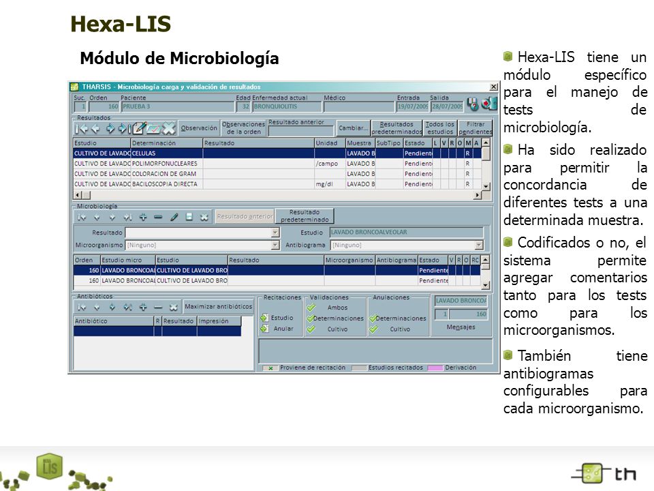Add antibiotic with Antibióticos plus icon
Image resolution: width=654 pixels, height=491 pixels.
point(143,308)
